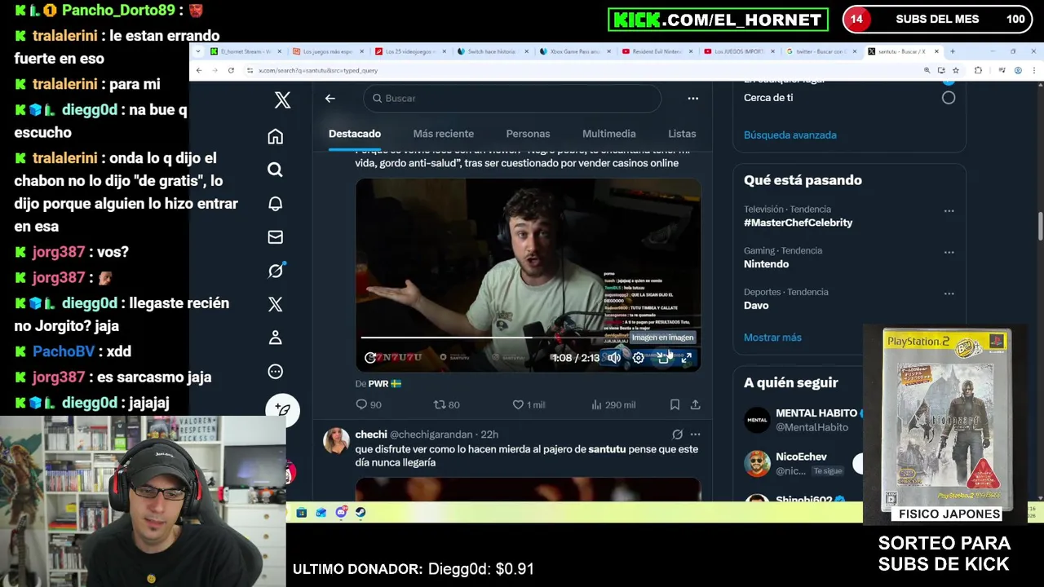Open the Búsqueda avanzada link
The image size is (1044, 587).
point(790,135)
